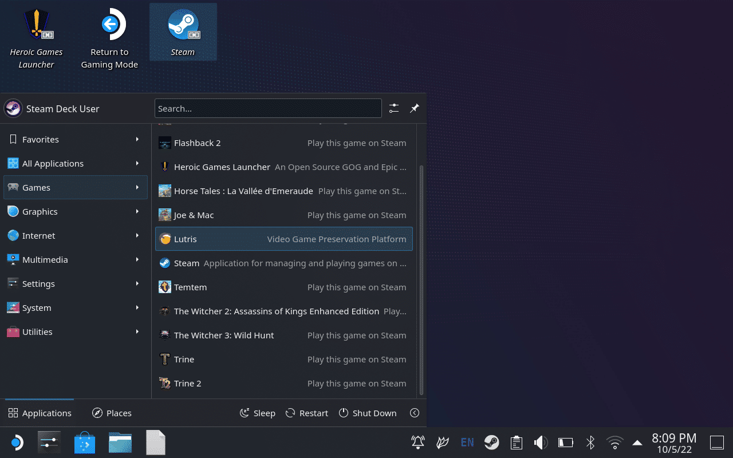This screenshot has width=733, height=458.
Task: Launch Flashback 2 from the list
Action: click(284, 143)
